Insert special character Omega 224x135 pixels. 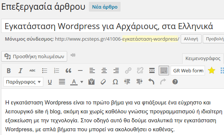(x=115, y=82)
